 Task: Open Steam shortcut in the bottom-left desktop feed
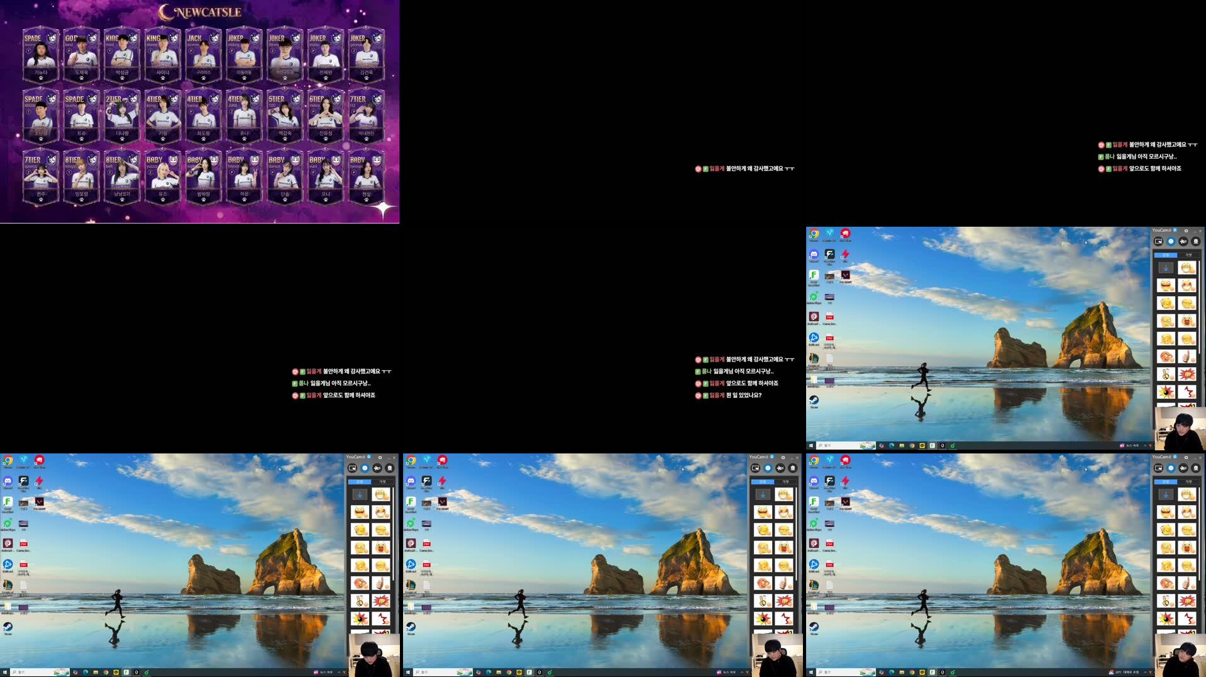8,627
